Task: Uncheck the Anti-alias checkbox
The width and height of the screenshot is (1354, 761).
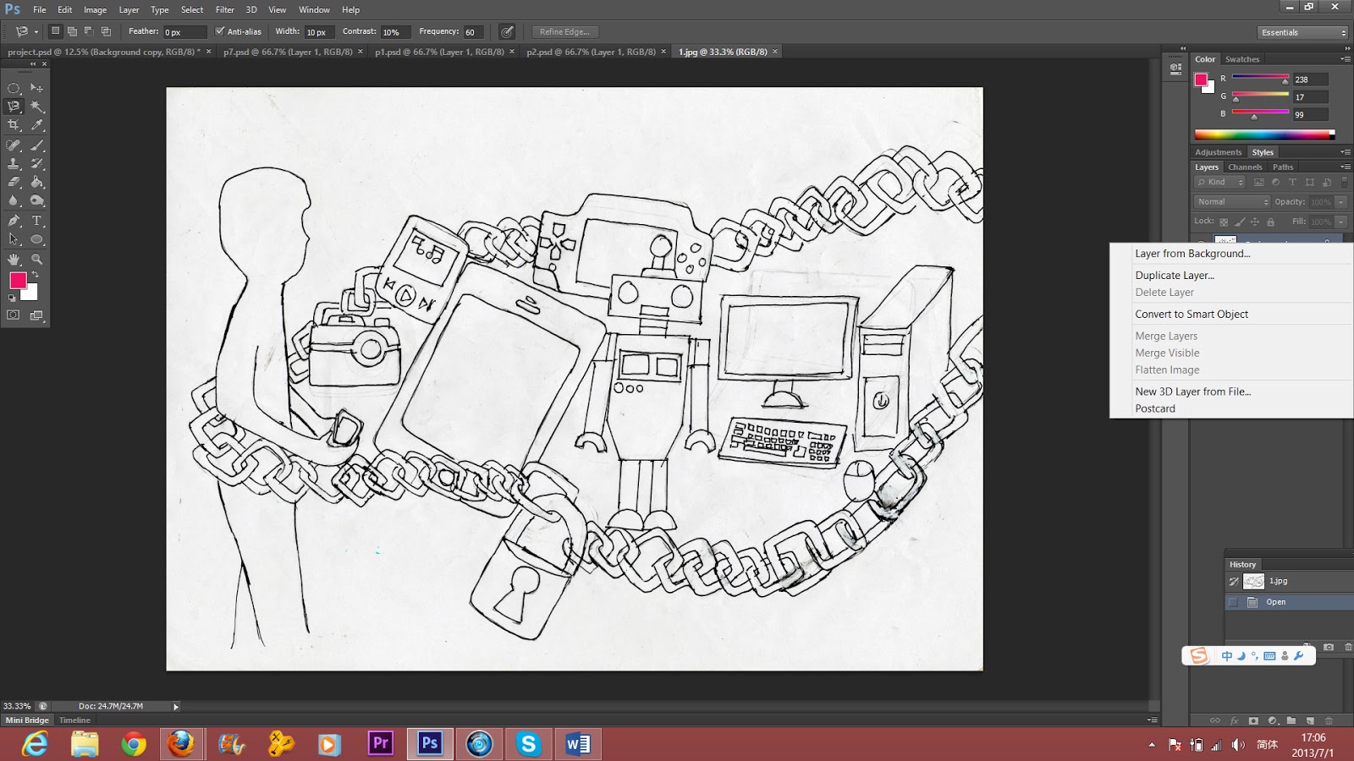Action: click(220, 31)
